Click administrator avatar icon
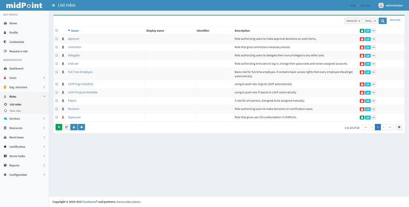Image resolution: width=409 pixels, height=207 pixels. coord(381,5)
